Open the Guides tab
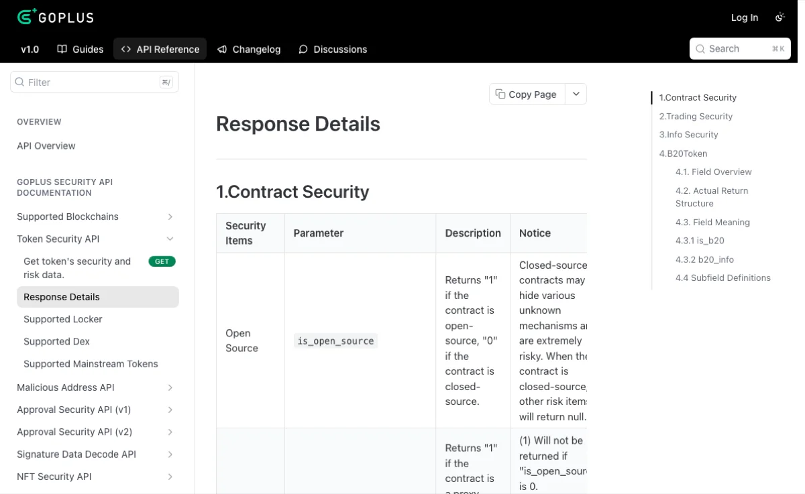Viewport: 805px width, 494px height. tap(80, 49)
